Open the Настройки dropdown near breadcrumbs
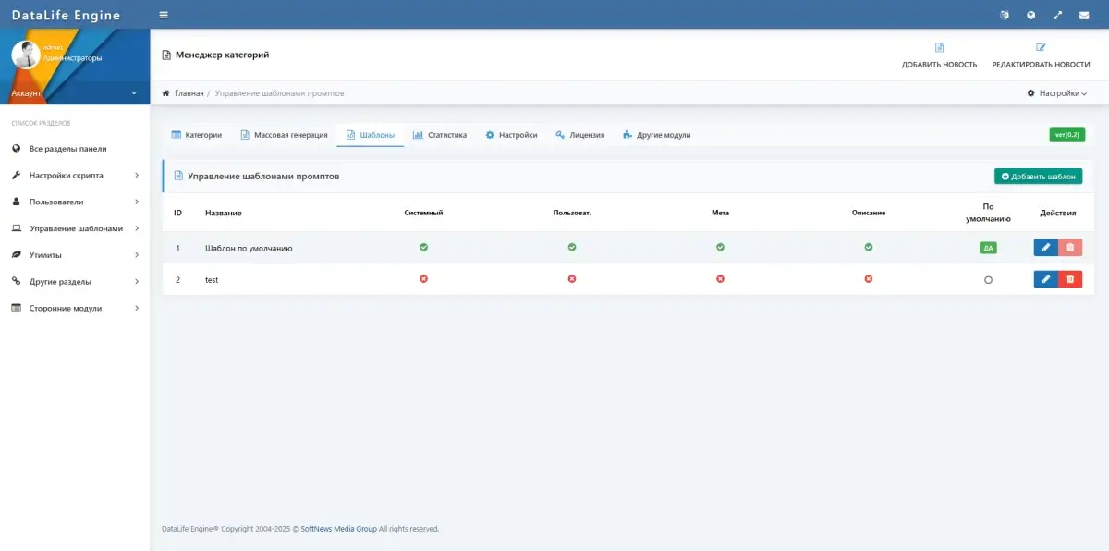 click(x=1056, y=93)
